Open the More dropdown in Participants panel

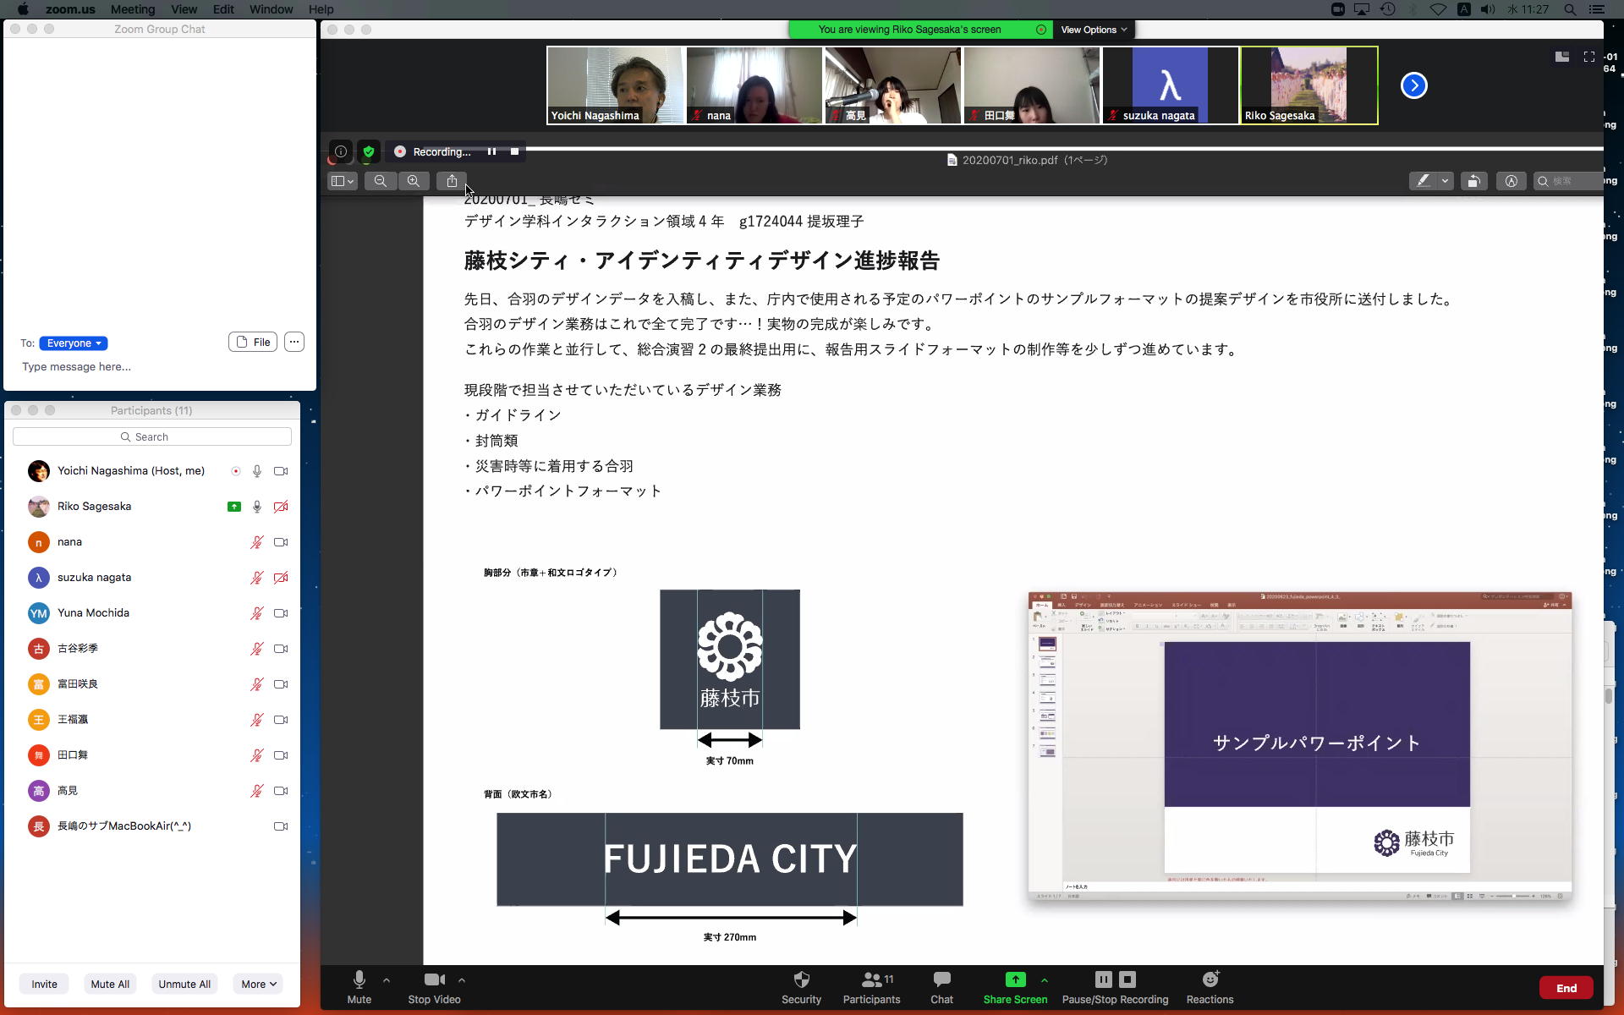(x=258, y=984)
